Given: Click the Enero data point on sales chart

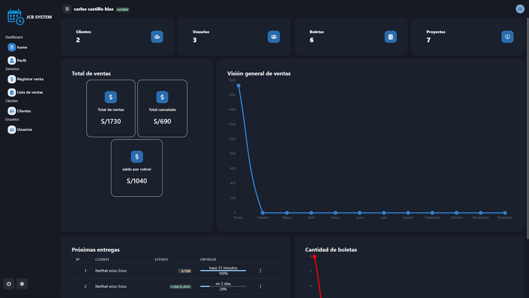Looking at the screenshot, I should 238,86.
